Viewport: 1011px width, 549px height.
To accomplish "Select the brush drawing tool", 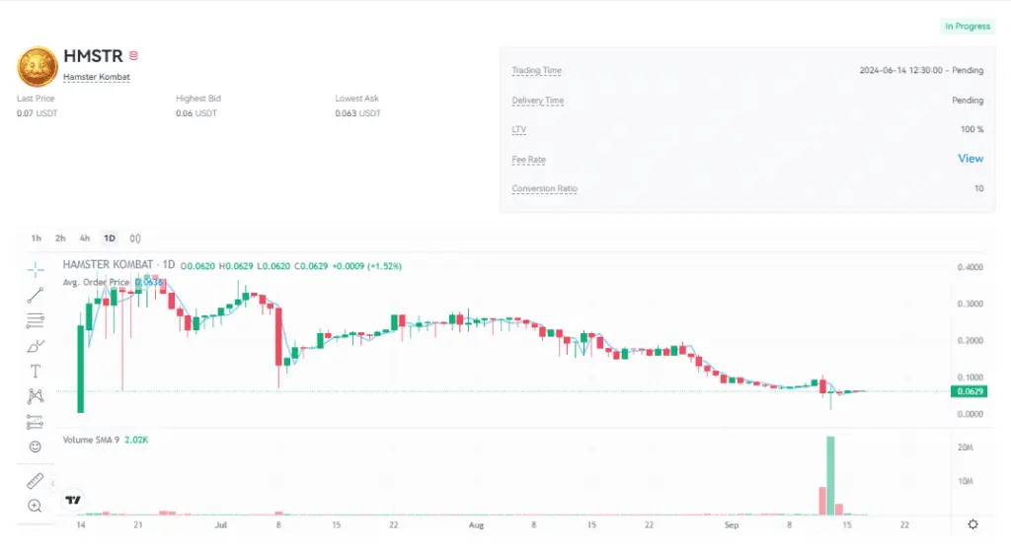I will click(36, 345).
